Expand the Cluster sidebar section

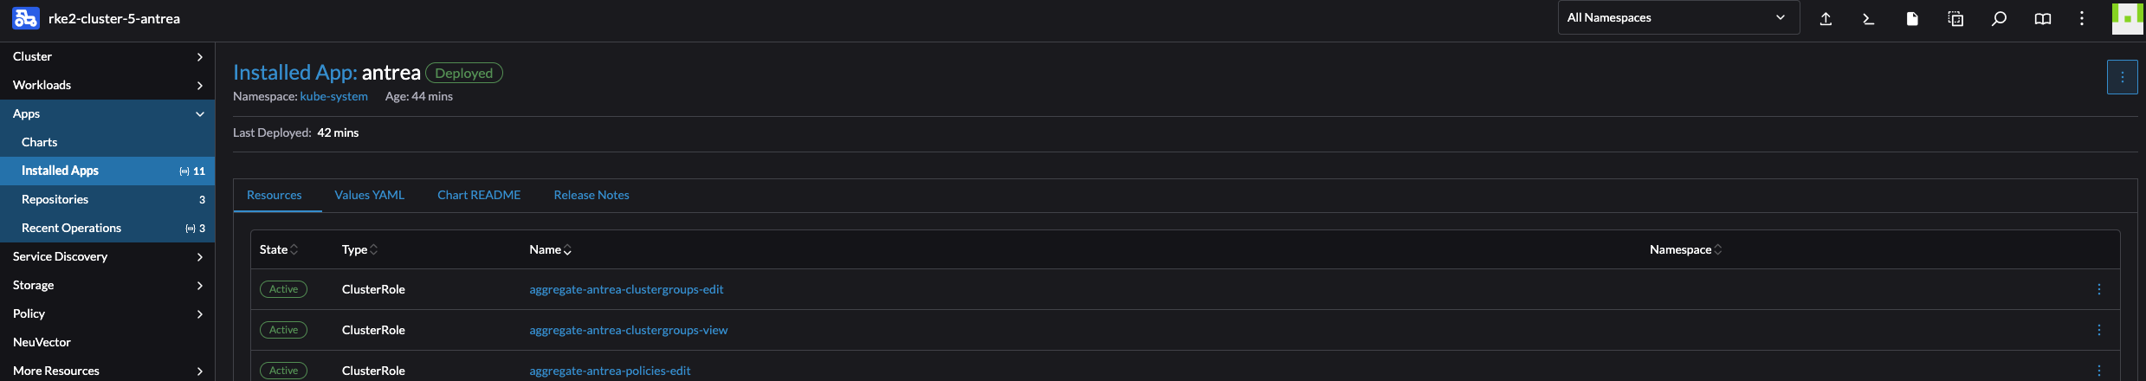click(x=107, y=56)
